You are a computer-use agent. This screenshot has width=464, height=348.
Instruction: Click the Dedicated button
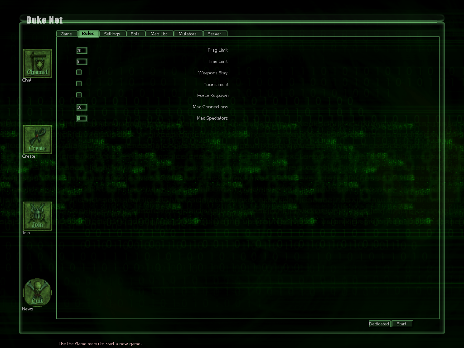pyautogui.click(x=379, y=324)
